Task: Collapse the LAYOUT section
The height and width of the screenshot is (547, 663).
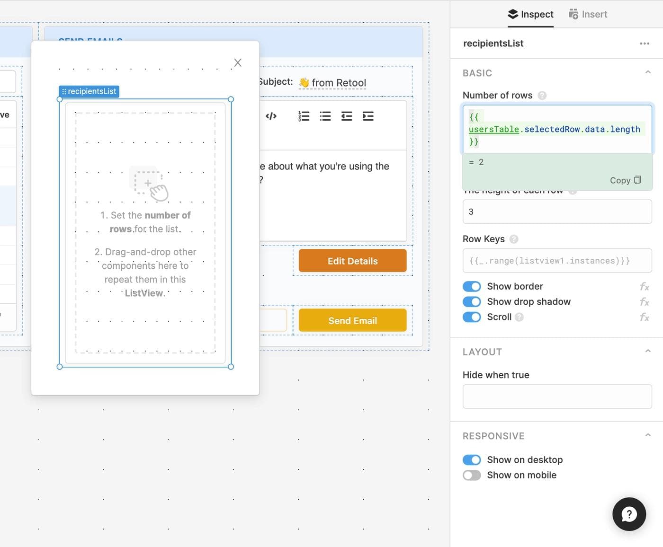Action: click(648, 351)
